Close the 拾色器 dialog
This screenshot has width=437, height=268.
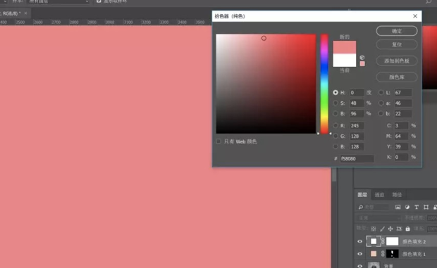[415, 16]
